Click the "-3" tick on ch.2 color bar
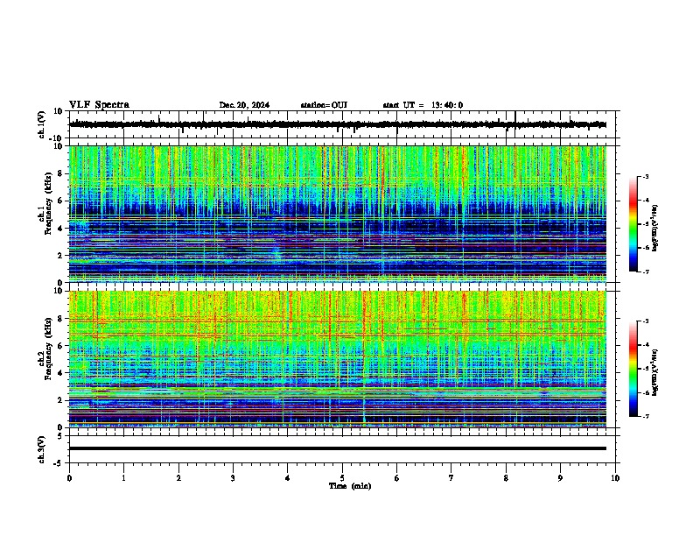Viewport: 693px width, 536px height. click(646, 321)
